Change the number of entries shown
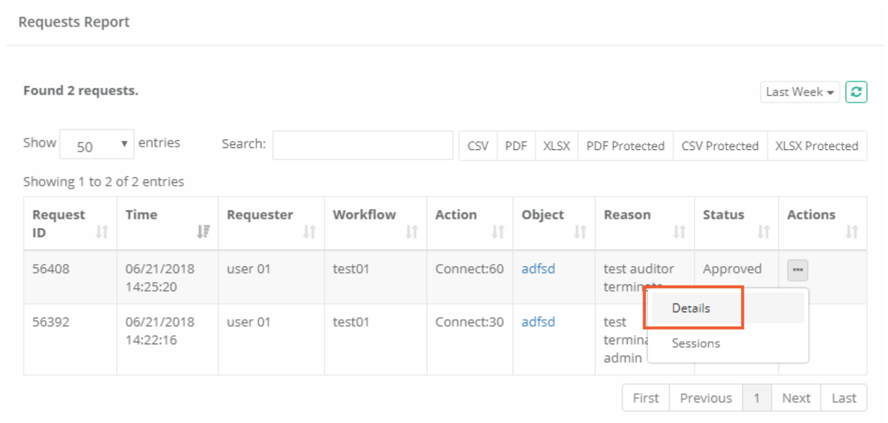 click(96, 144)
